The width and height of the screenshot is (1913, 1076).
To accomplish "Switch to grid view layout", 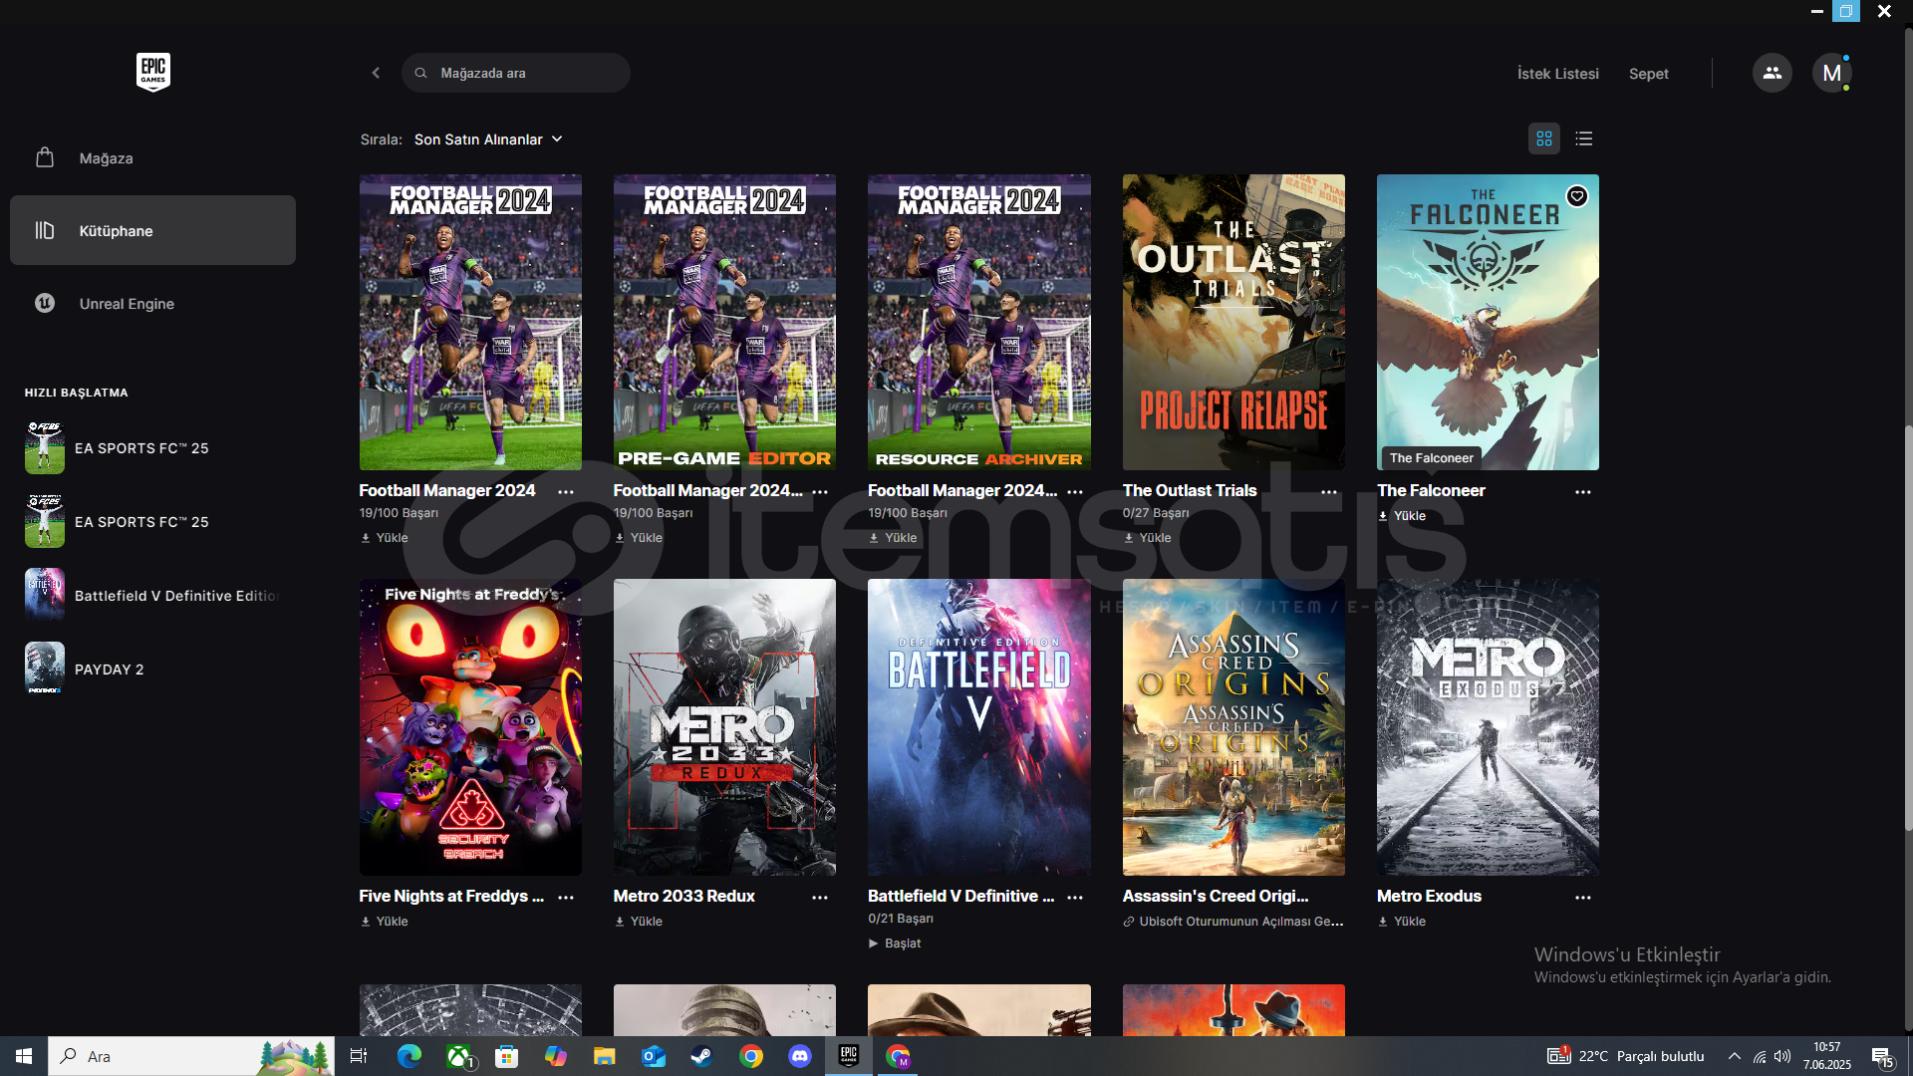I will pyautogui.click(x=1544, y=138).
